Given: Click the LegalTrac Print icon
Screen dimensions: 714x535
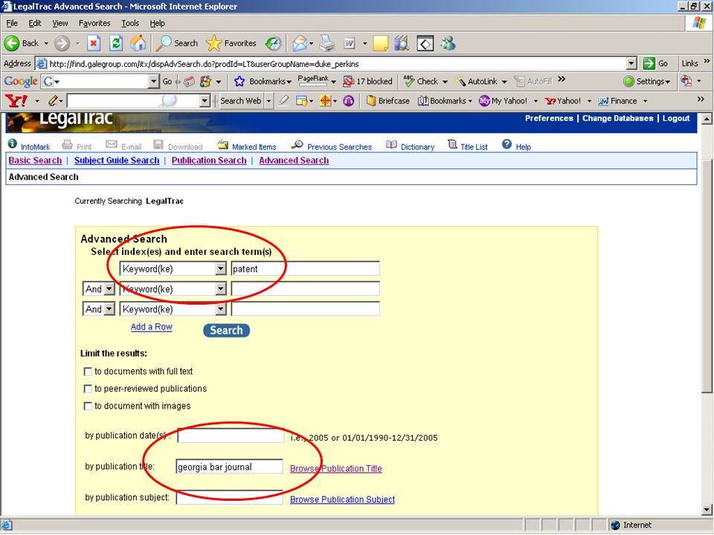Looking at the screenshot, I should click(x=68, y=145).
